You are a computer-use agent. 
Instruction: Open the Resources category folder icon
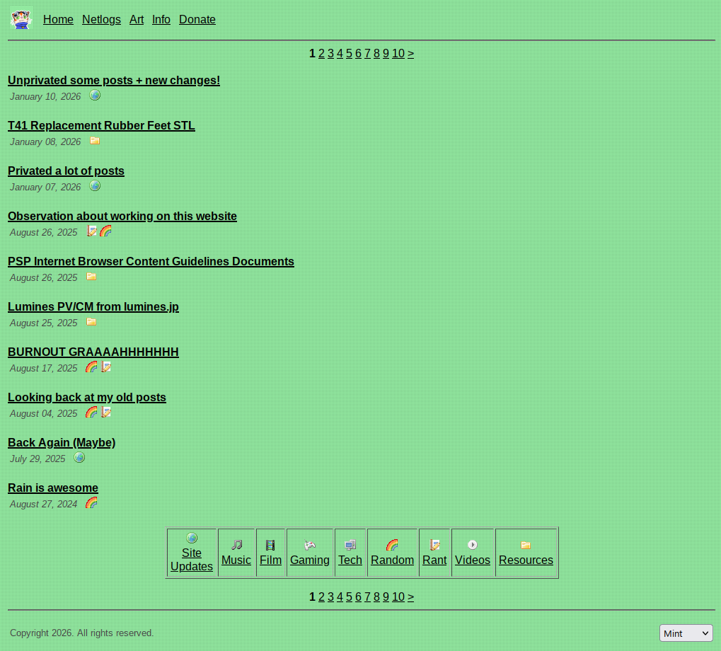tap(525, 545)
